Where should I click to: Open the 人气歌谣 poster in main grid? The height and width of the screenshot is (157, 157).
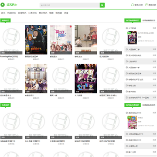[x=86, y=78]
